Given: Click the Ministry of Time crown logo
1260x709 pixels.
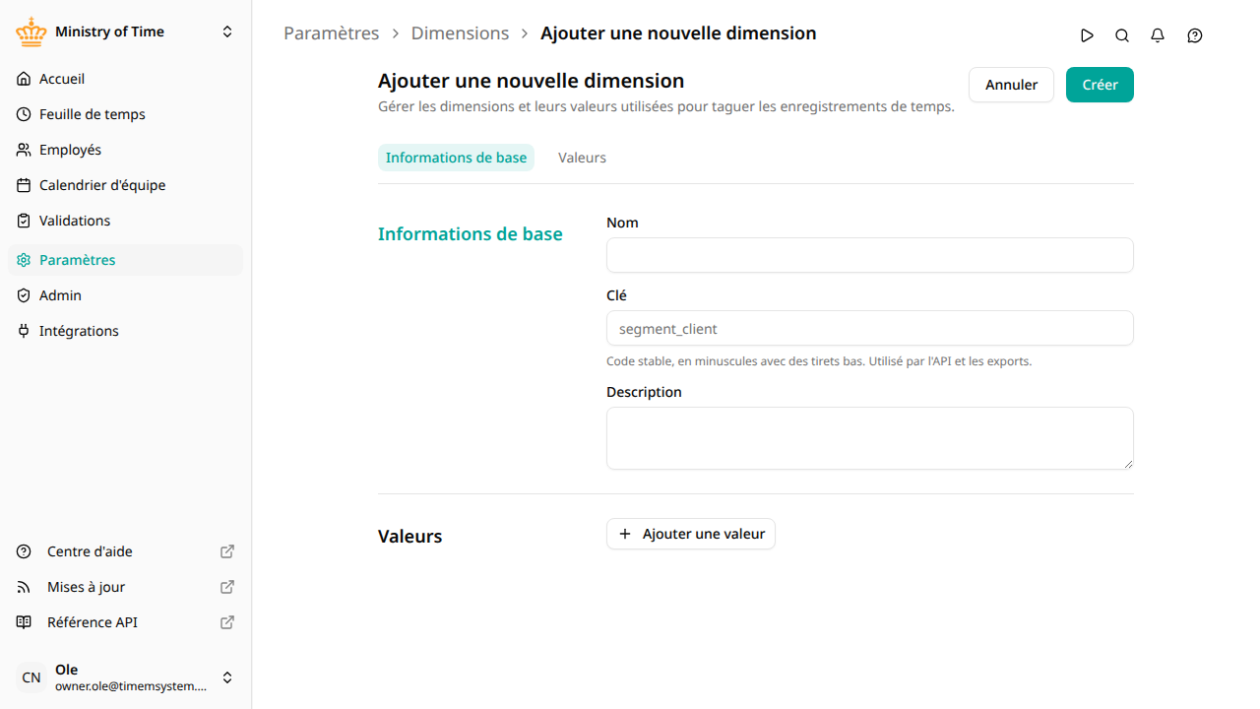Looking at the screenshot, I should (31, 32).
